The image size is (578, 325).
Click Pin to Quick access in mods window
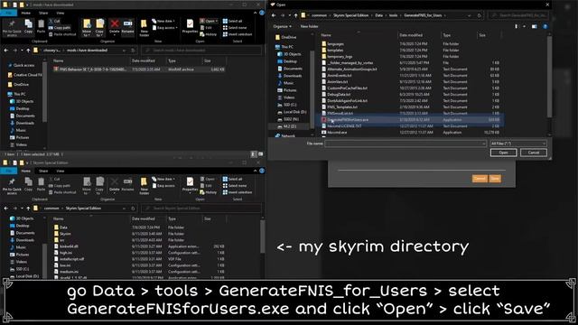click(12, 28)
